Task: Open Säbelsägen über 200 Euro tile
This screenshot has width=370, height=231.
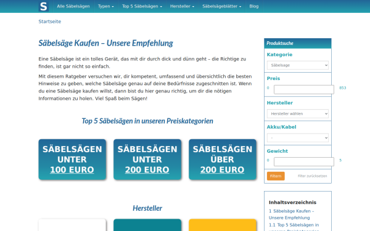Action: tap(222, 160)
